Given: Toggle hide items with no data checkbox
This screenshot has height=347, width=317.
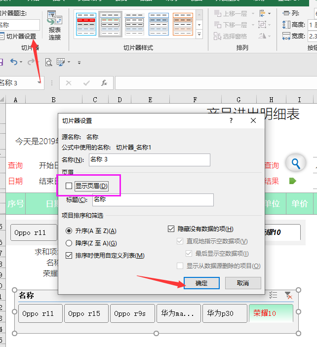Looking at the screenshot, I should click(171, 229).
